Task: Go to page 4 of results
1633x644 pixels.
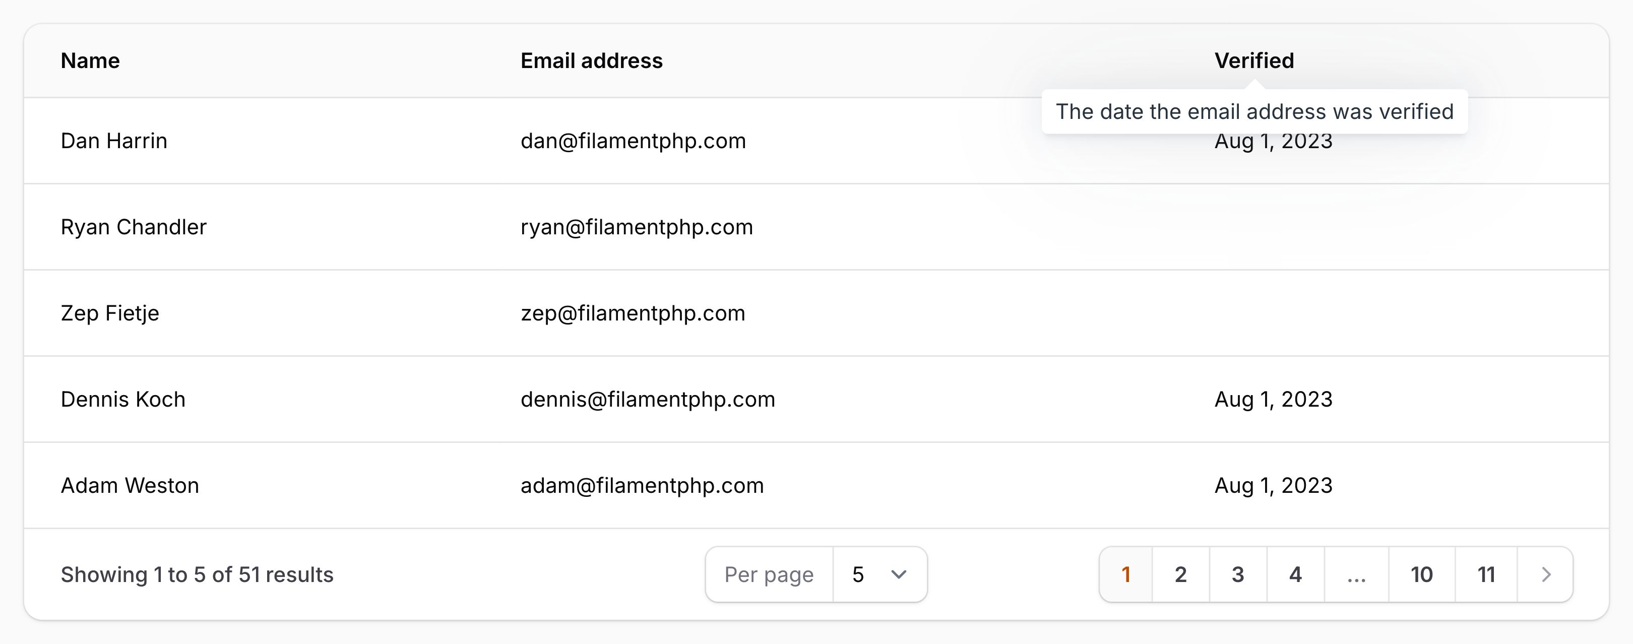Action: [x=1295, y=574]
